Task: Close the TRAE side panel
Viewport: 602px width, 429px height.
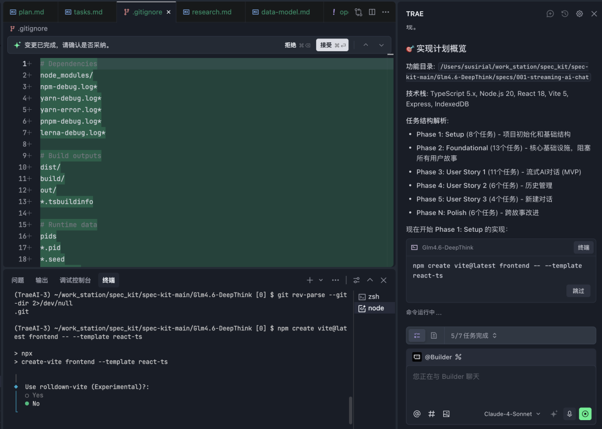Action: coord(594,14)
